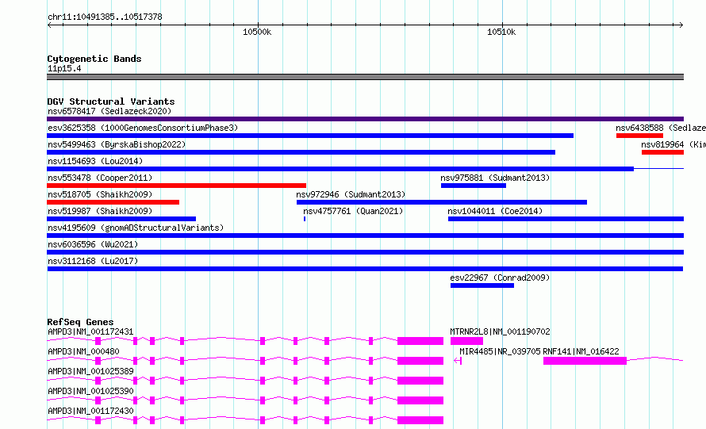
Task: Open nsv3112168 (Lu2017) variant label
Action: pos(93,261)
